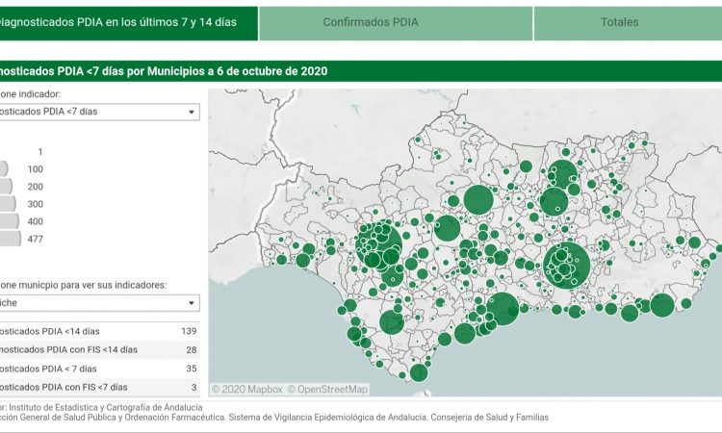Click the southernmost large bubble on map
The image size is (722, 433).
pyautogui.click(x=419, y=372)
